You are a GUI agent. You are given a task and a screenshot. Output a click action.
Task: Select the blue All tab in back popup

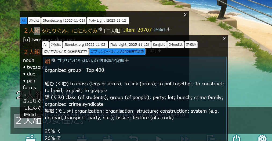[24, 21]
